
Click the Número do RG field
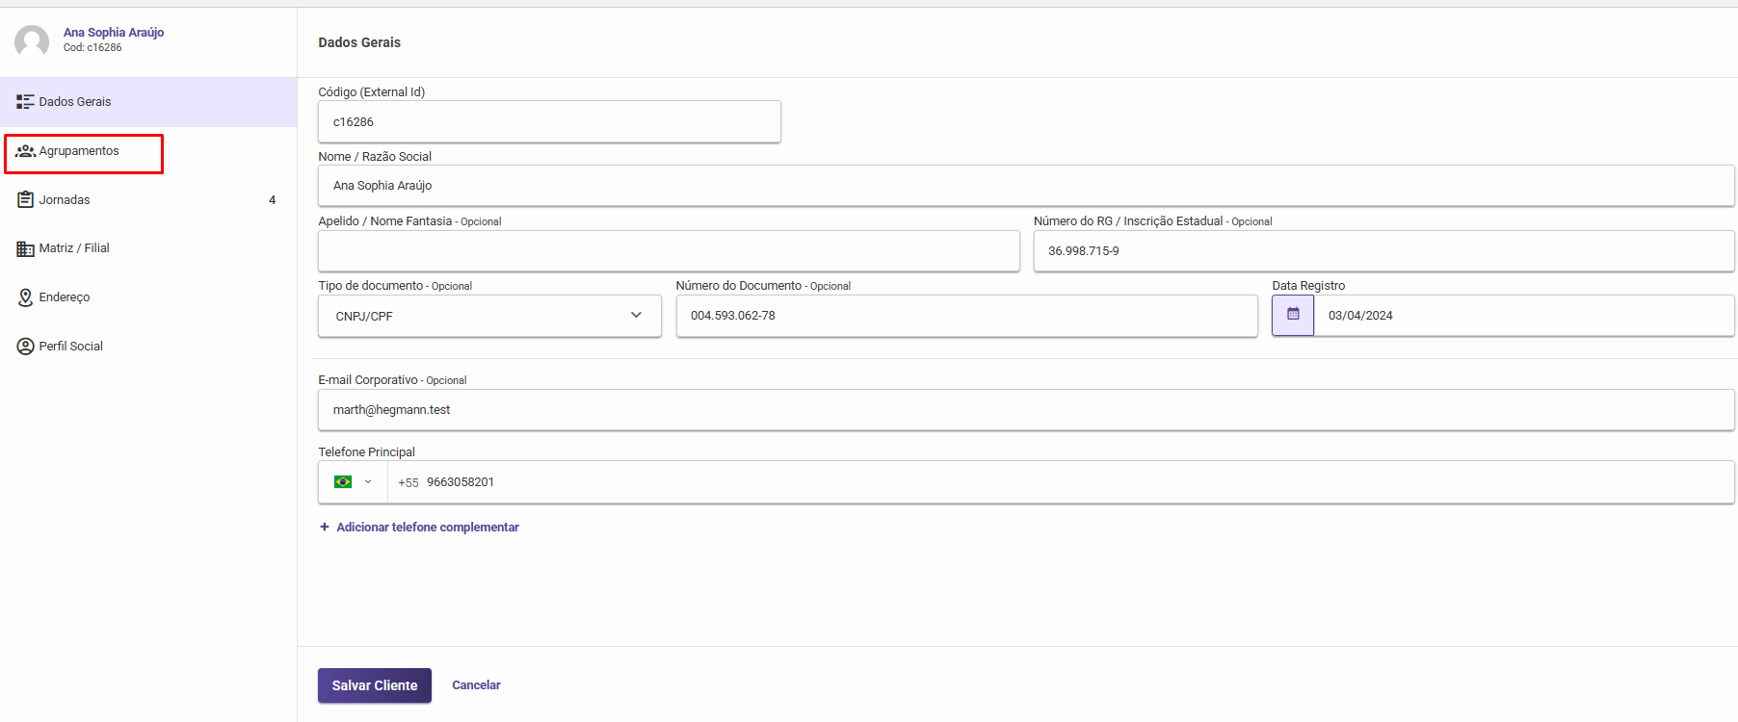[x=1384, y=251]
